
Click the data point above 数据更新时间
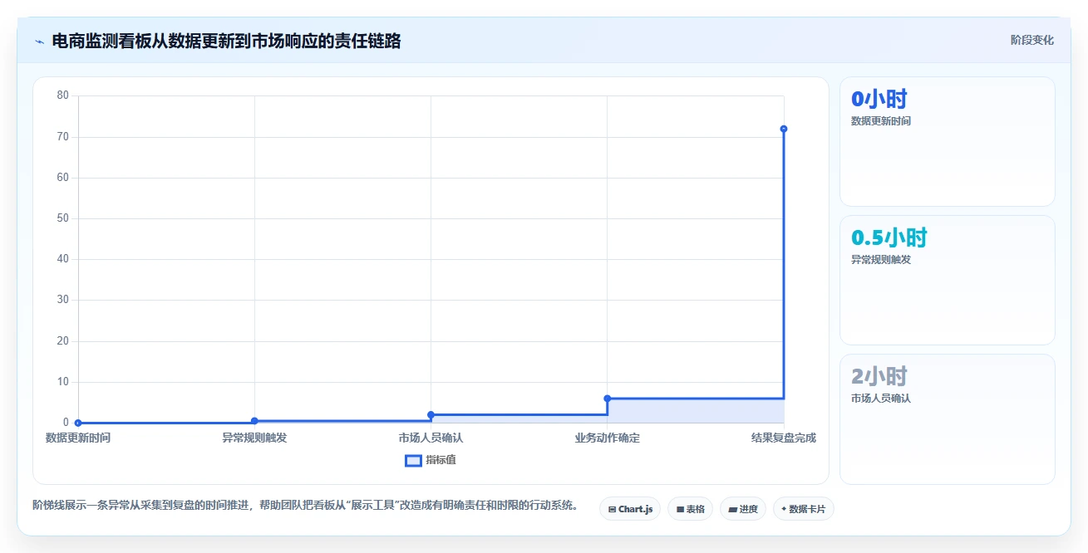[78, 423]
